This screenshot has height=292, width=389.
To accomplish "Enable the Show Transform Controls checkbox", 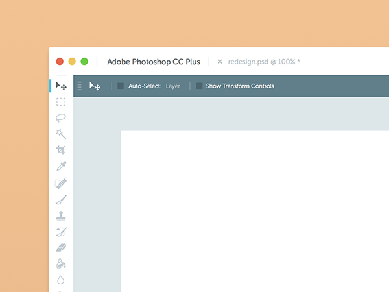I will click(x=199, y=86).
